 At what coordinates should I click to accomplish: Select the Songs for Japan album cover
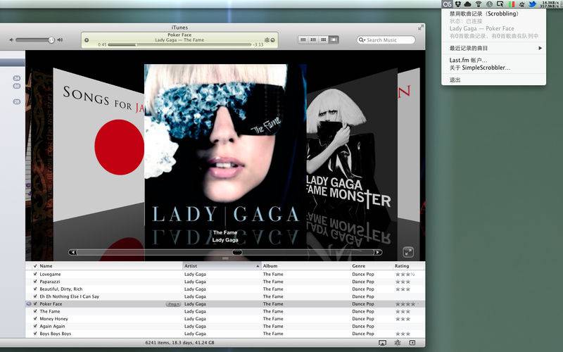(x=99, y=146)
